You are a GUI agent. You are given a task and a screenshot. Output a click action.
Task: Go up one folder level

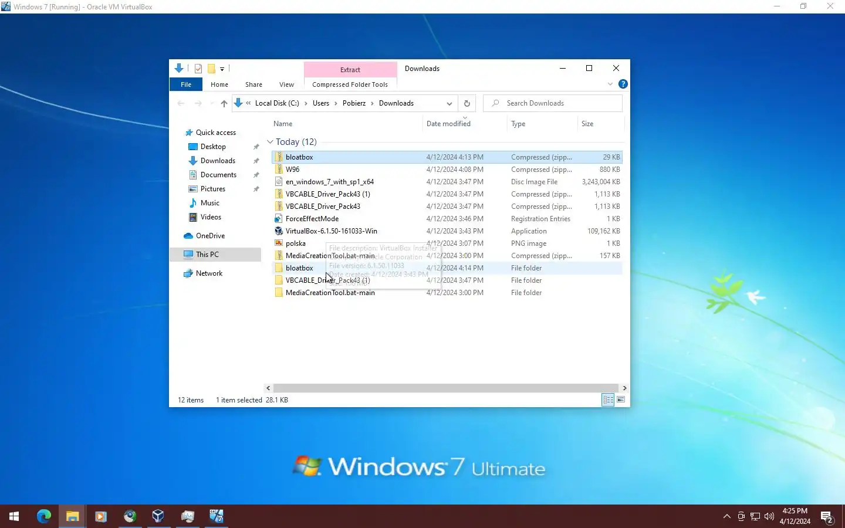click(224, 103)
